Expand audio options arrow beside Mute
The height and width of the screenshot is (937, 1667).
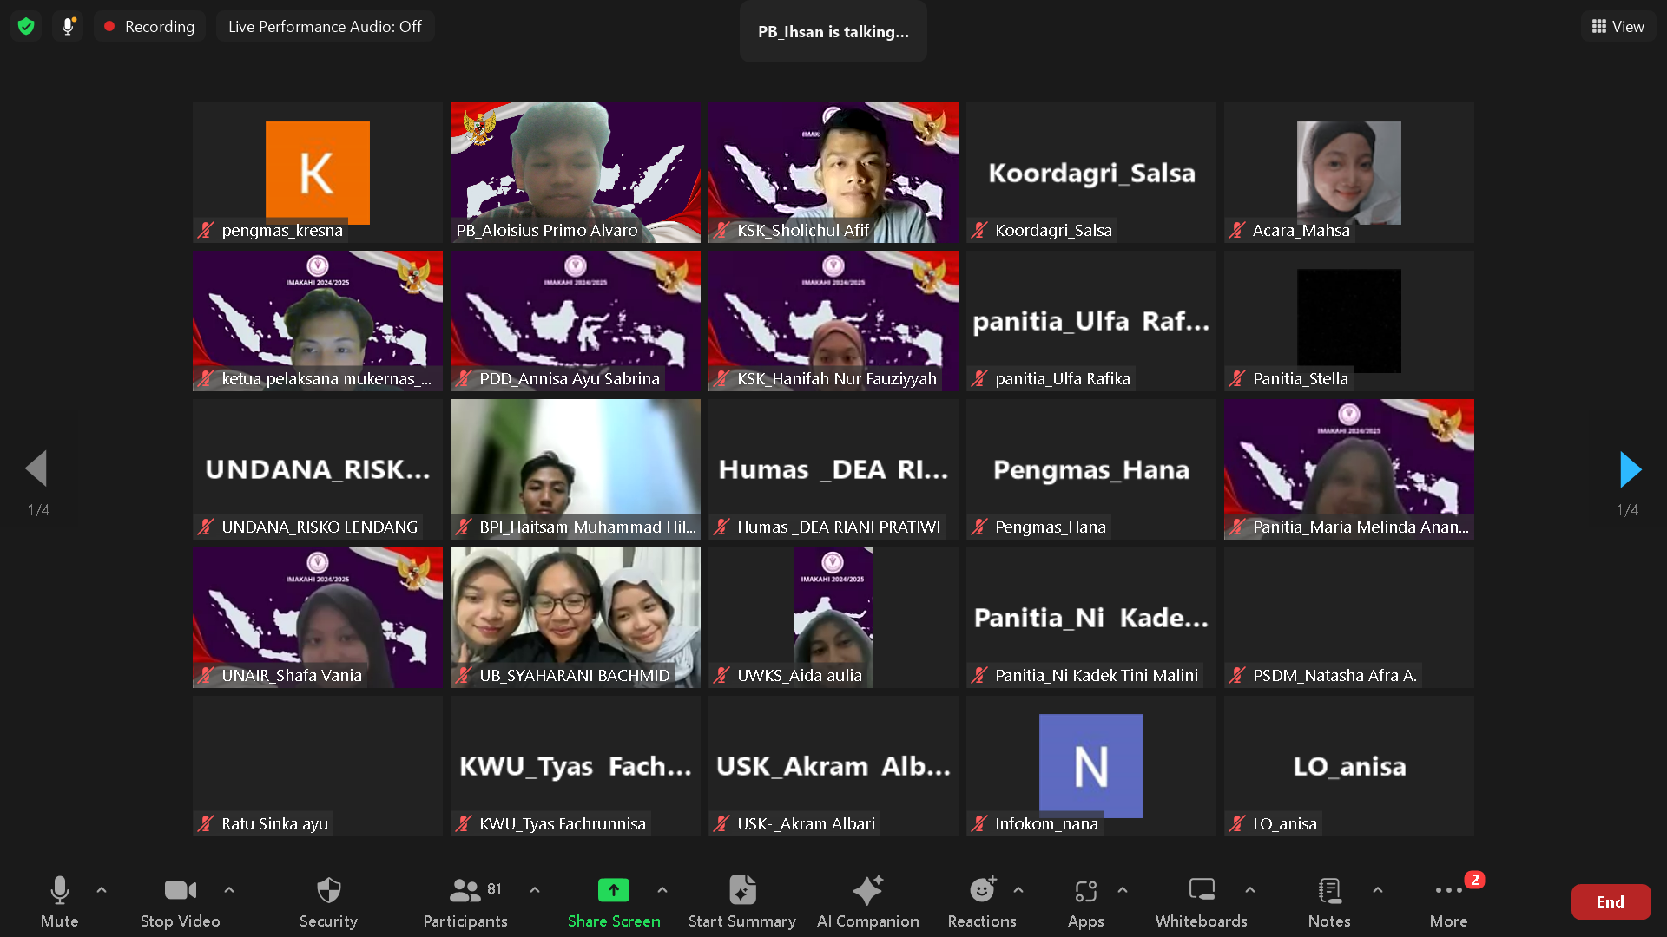(102, 890)
